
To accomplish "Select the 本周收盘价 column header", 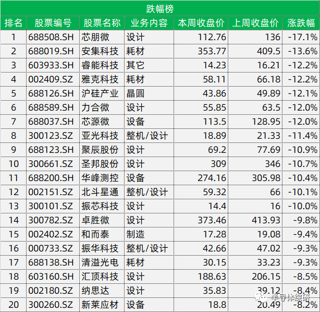I will [201, 23].
